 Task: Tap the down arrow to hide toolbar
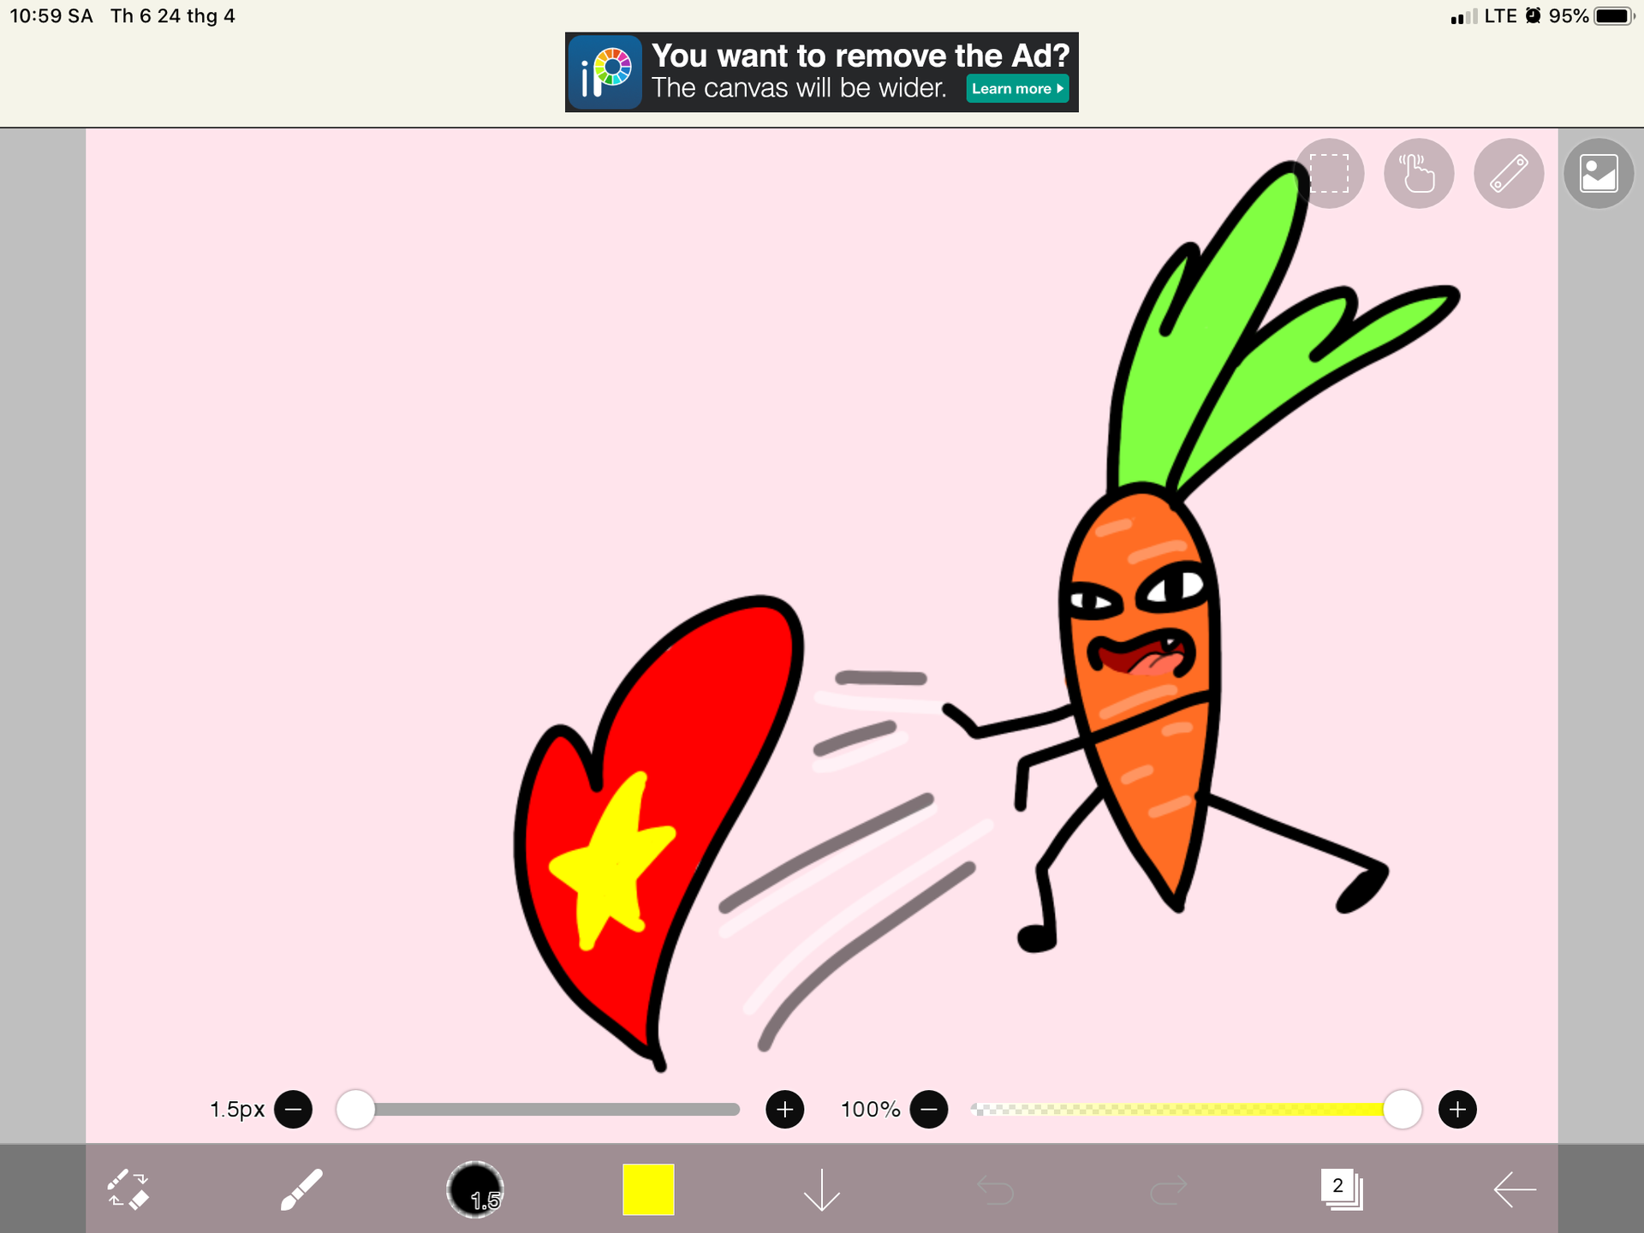(821, 1189)
